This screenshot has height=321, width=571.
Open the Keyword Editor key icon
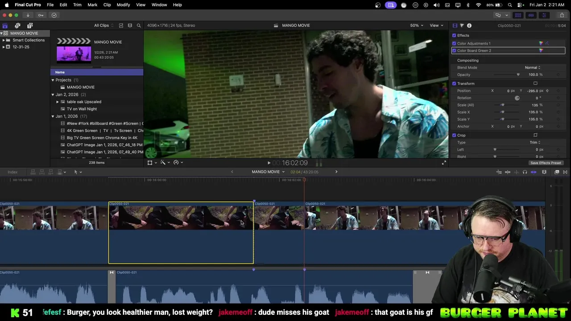41,15
